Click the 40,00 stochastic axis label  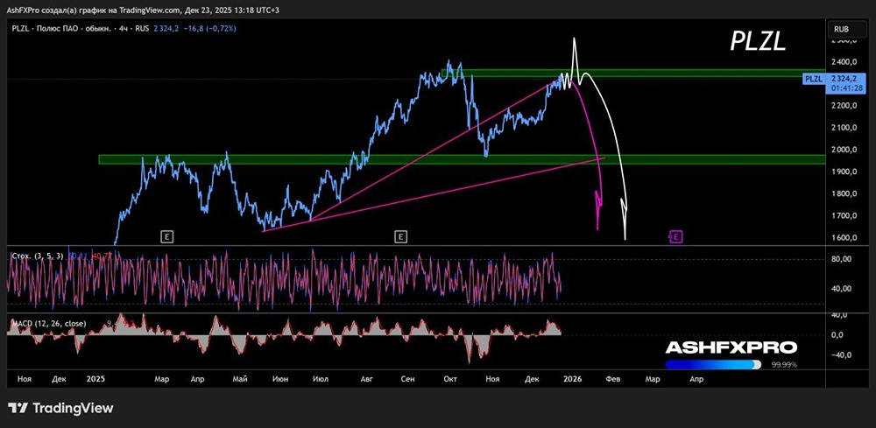coord(842,289)
